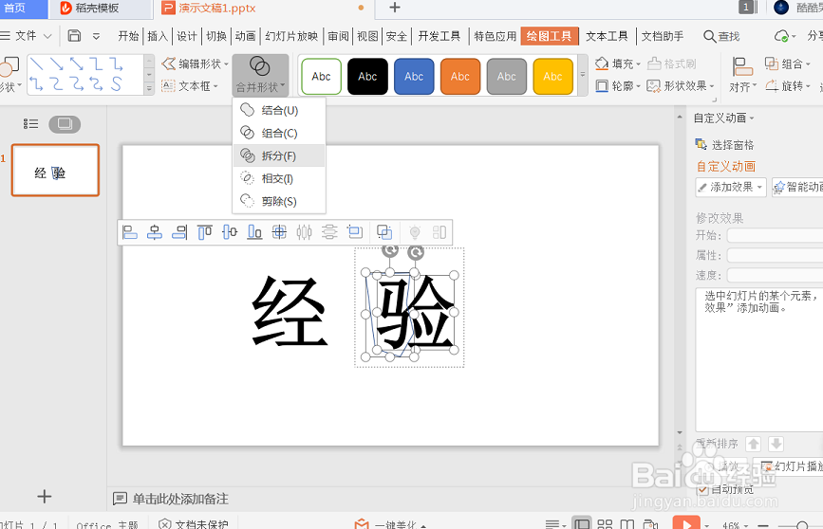Switch to slide sorter view in status bar
Screen dimensions: 823x529
[x=606, y=524]
